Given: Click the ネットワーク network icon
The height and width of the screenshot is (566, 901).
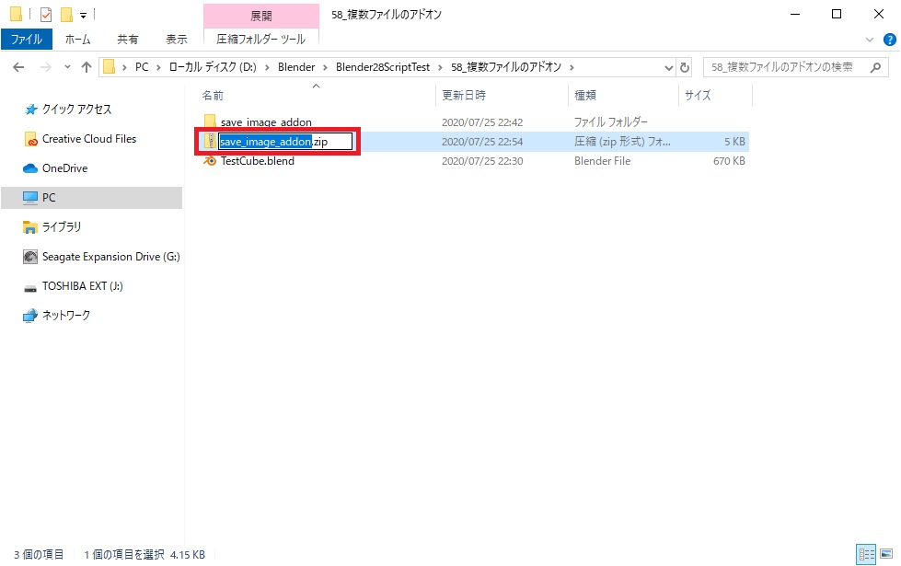Looking at the screenshot, I should [x=29, y=316].
